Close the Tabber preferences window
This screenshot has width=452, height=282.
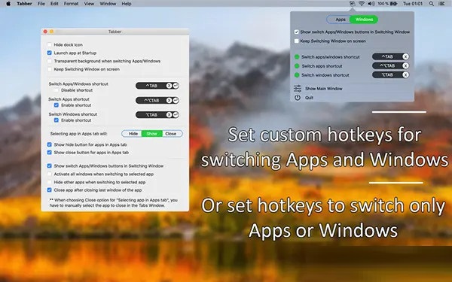click(45, 32)
